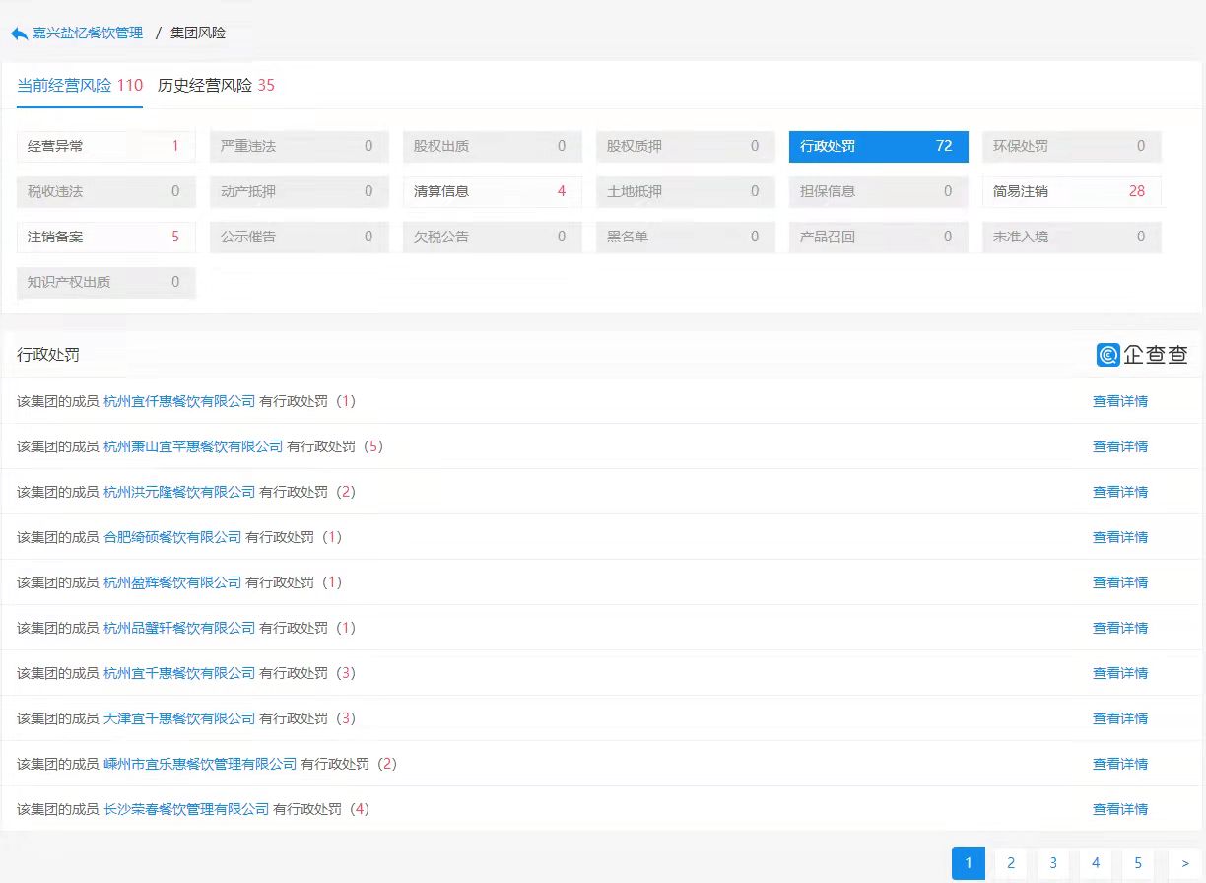The height and width of the screenshot is (883, 1206).
Task: Select the 严重违法 risk filter
Action: click(300, 147)
